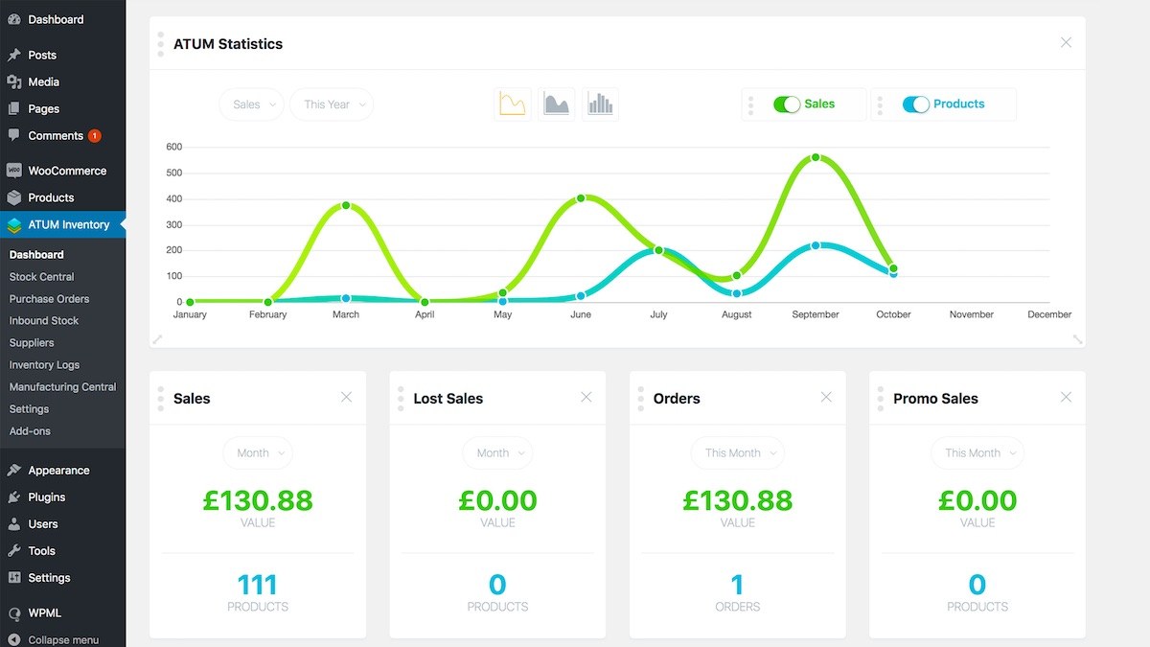The height and width of the screenshot is (647, 1150).
Task: Select the line chart view icon
Action: pos(513,104)
